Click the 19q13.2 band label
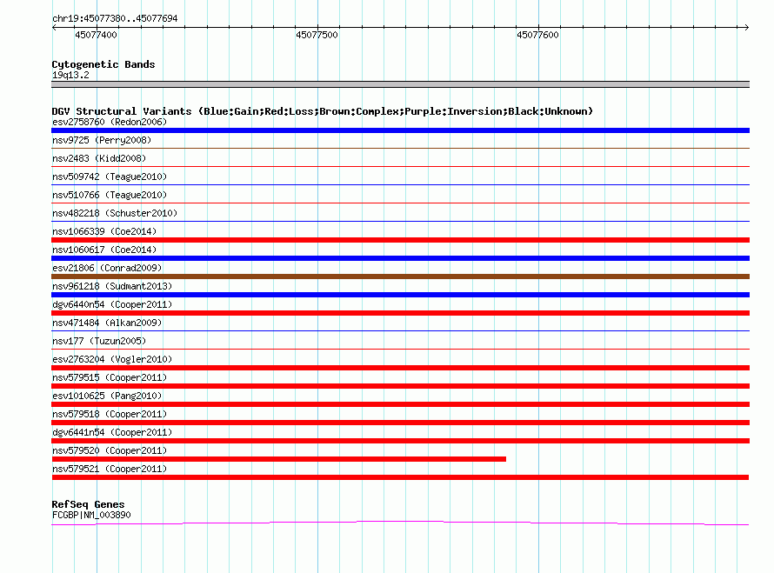Viewport: 774px width, 573px height. click(x=70, y=75)
